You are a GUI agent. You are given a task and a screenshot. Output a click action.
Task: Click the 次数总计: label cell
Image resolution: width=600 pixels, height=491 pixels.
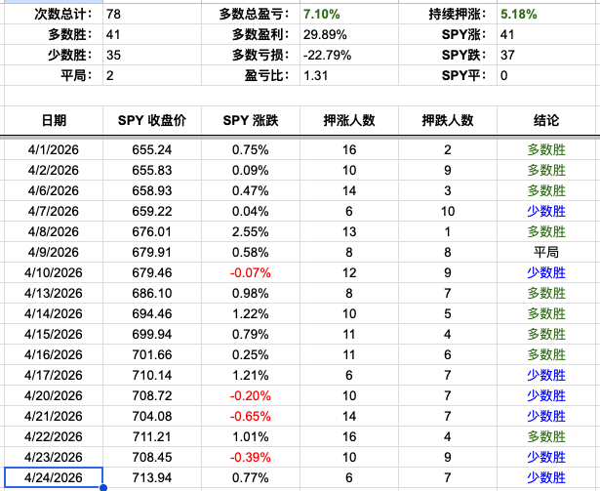(54, 15)
